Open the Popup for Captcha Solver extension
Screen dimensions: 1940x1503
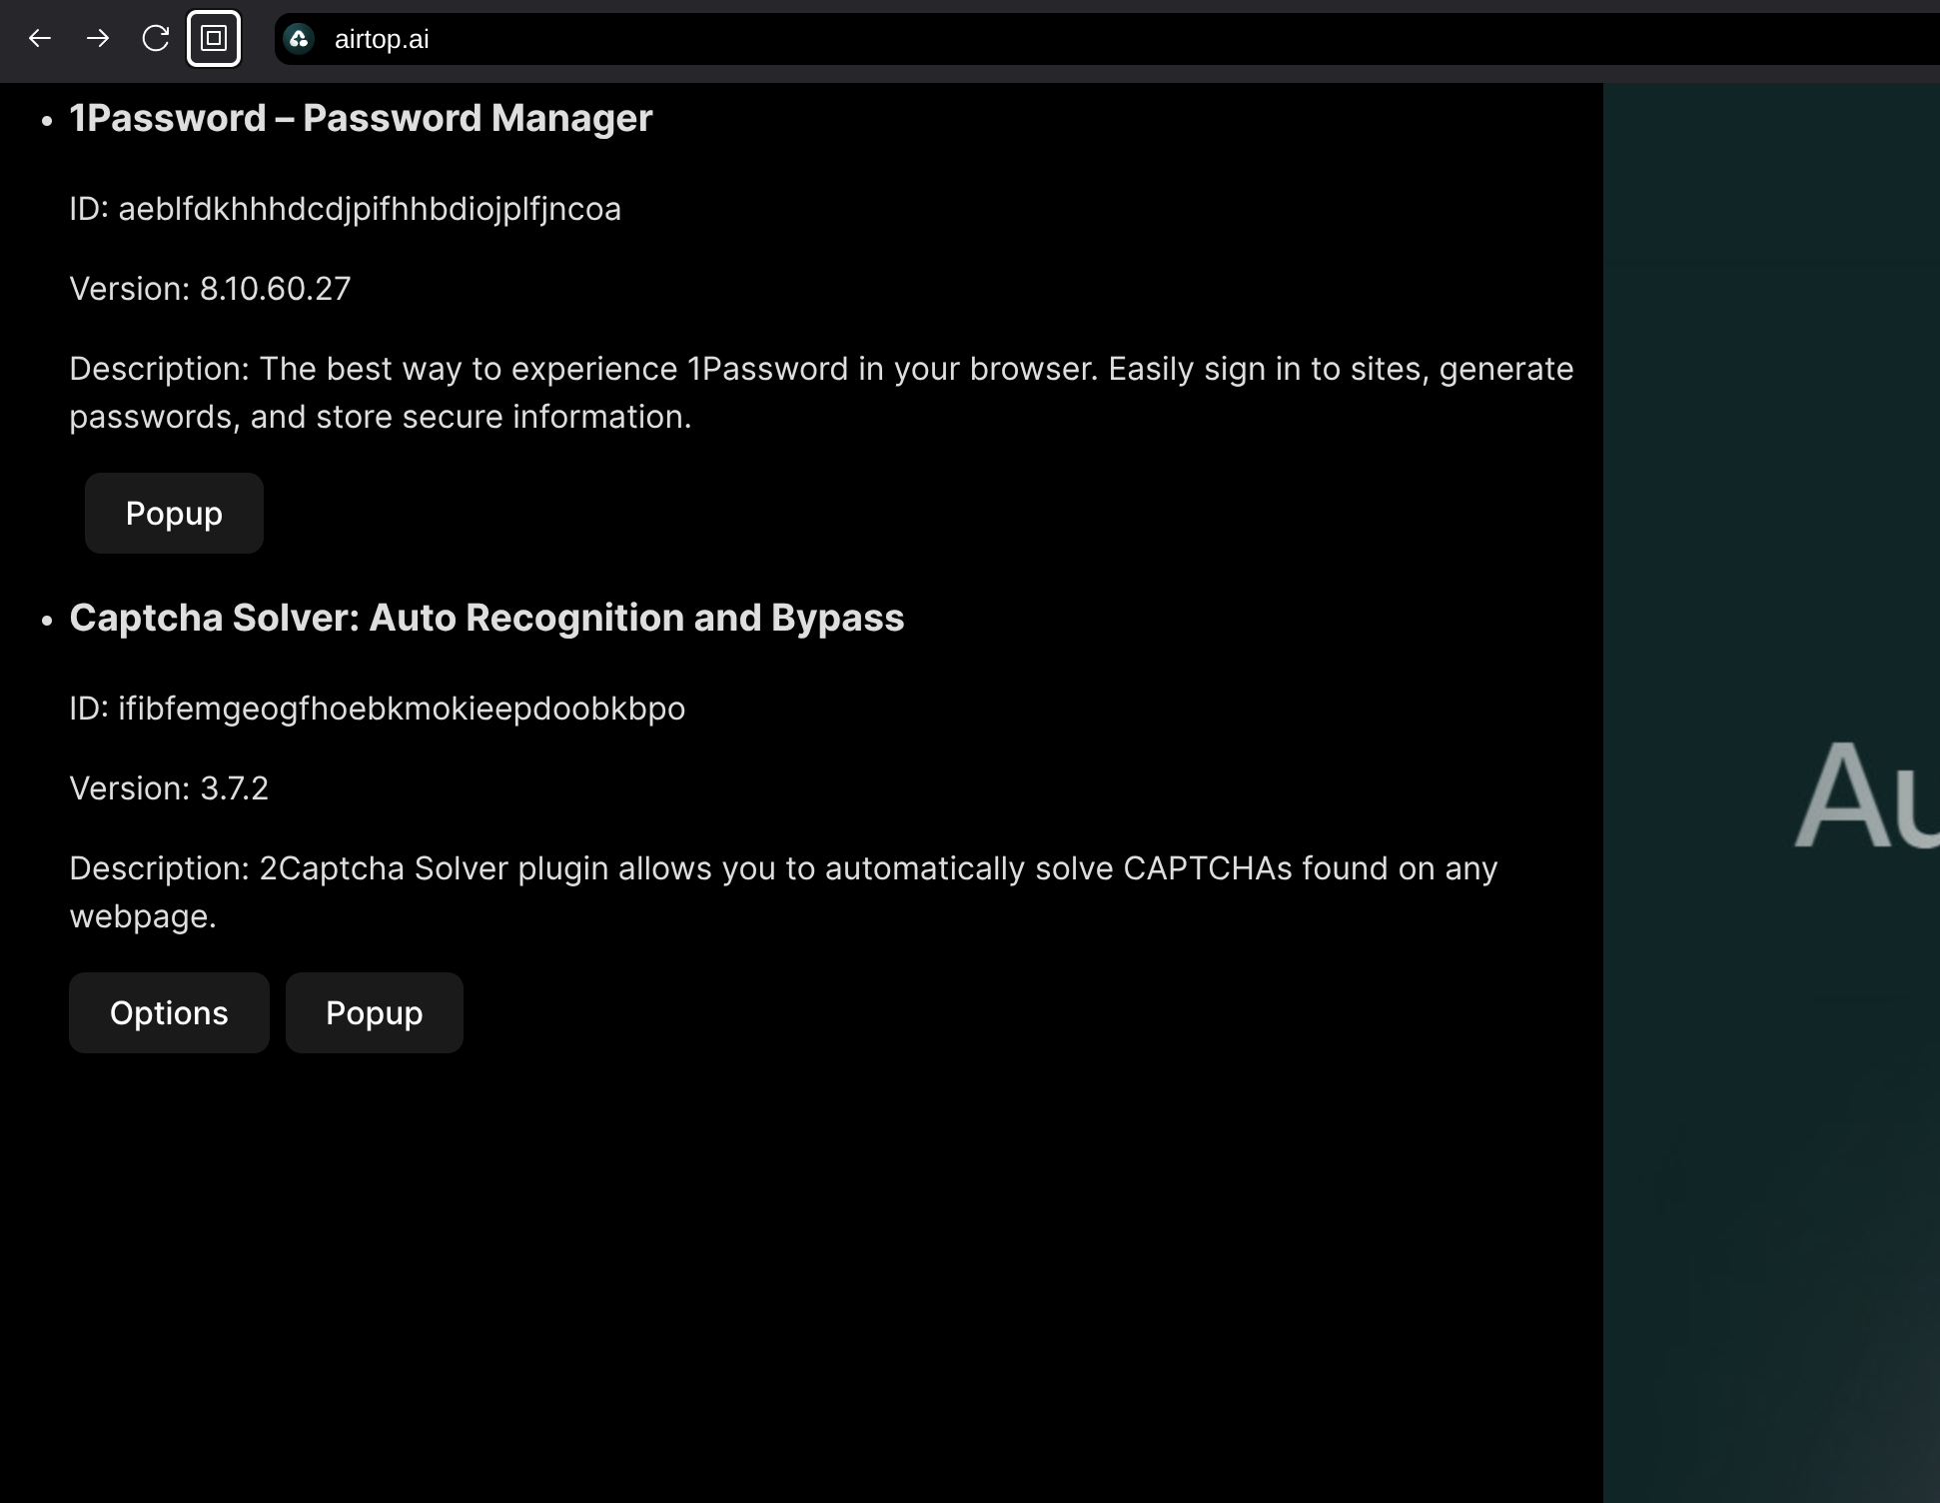click(374, 1012)
